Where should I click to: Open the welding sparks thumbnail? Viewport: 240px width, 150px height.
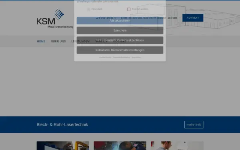(120, 146)
